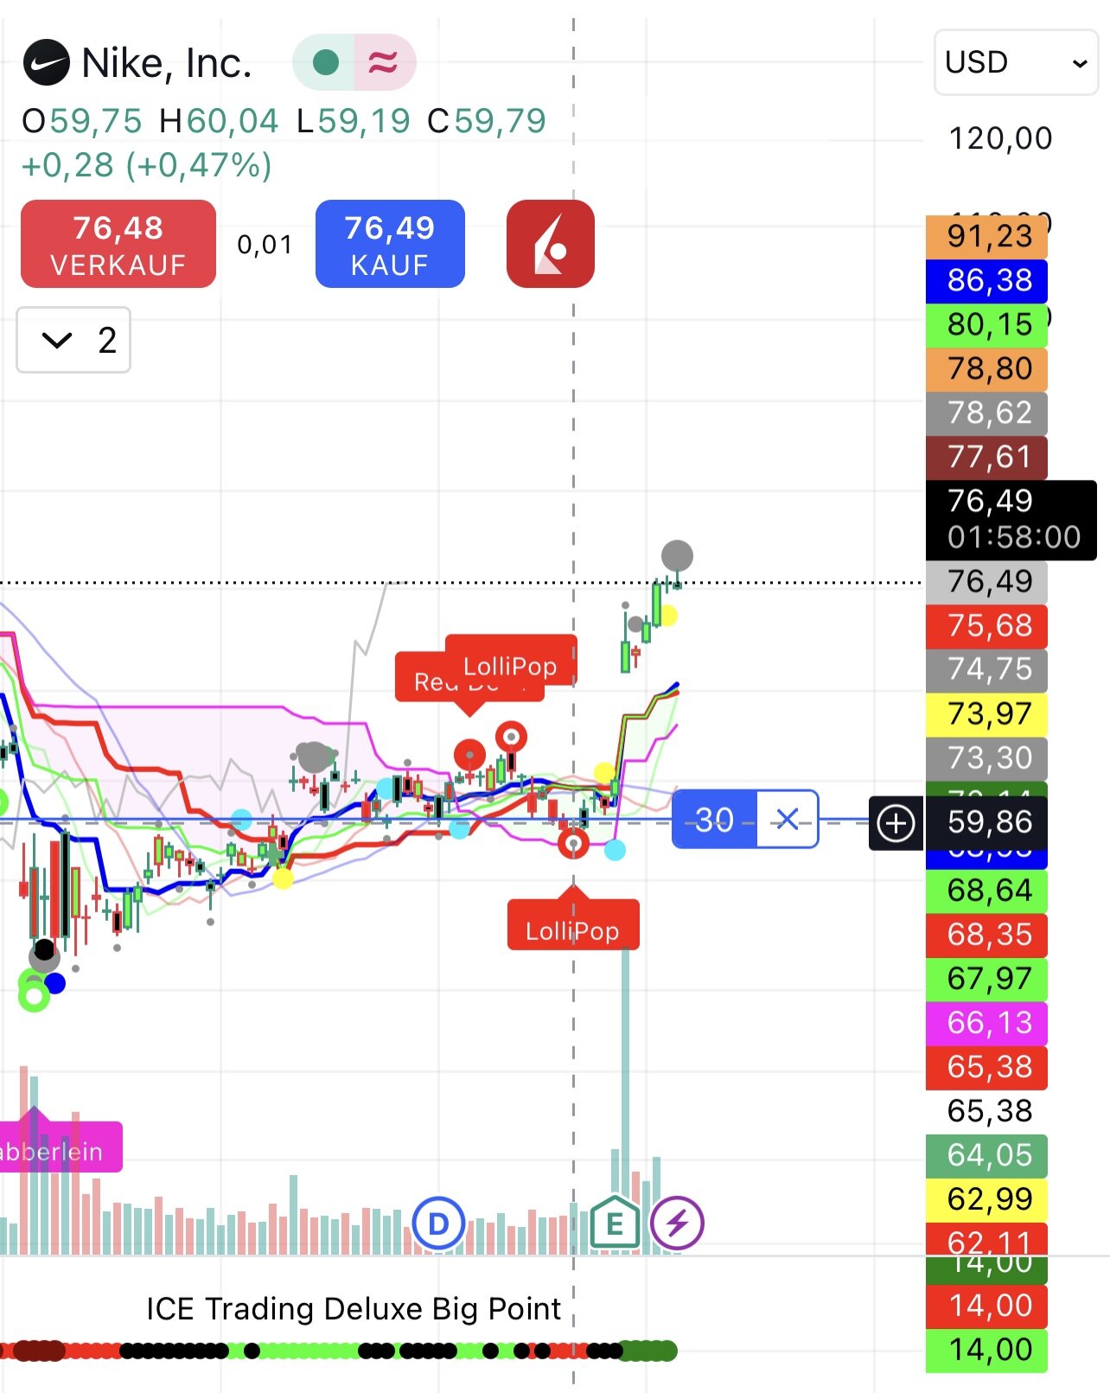Click the plus icon beside price 59,86
Viewport: 1110px width, 1393px height.
[x=896, y=823]
